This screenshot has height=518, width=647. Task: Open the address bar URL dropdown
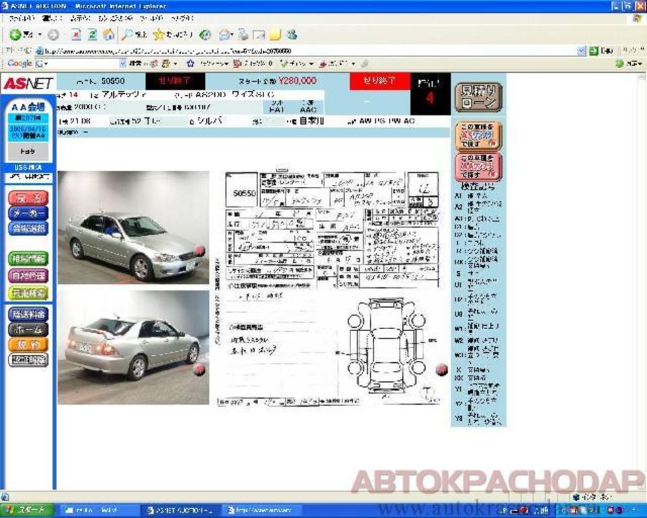pyautogui.click(x=581, y=51)
